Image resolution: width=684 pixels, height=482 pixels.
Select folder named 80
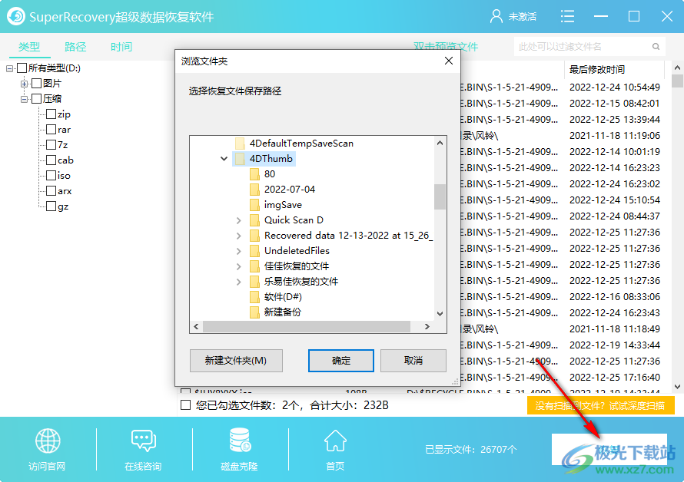coord(263,174)
